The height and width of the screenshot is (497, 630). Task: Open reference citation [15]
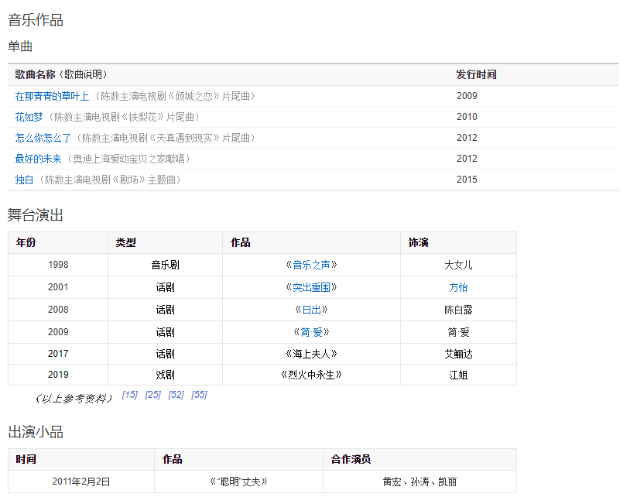[130, 395]
